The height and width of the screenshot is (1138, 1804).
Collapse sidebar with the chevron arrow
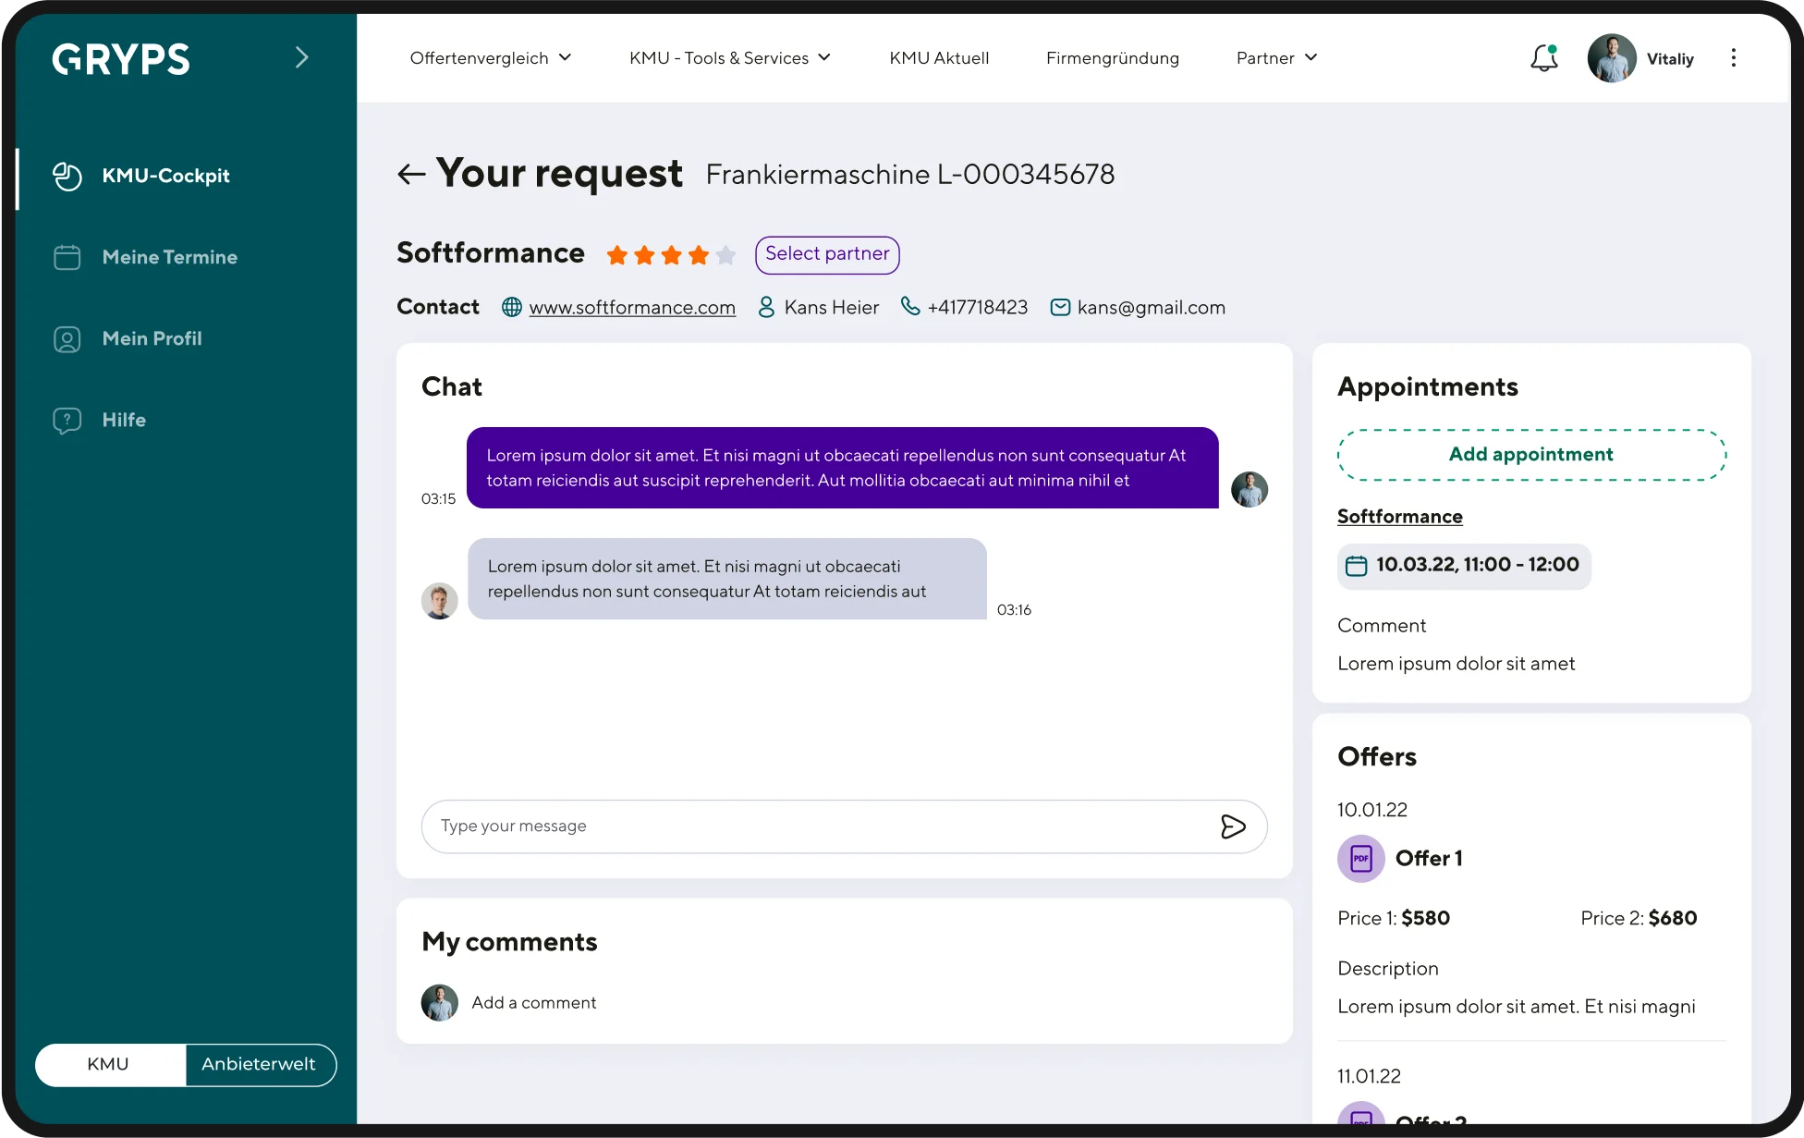(301, 58)
